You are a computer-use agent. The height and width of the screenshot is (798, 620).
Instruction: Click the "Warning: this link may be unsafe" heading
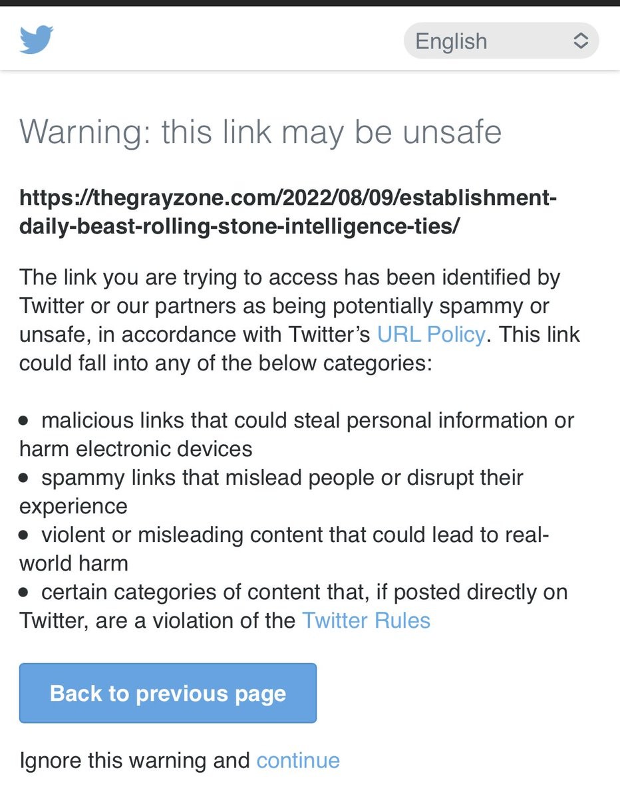(260, 132)
